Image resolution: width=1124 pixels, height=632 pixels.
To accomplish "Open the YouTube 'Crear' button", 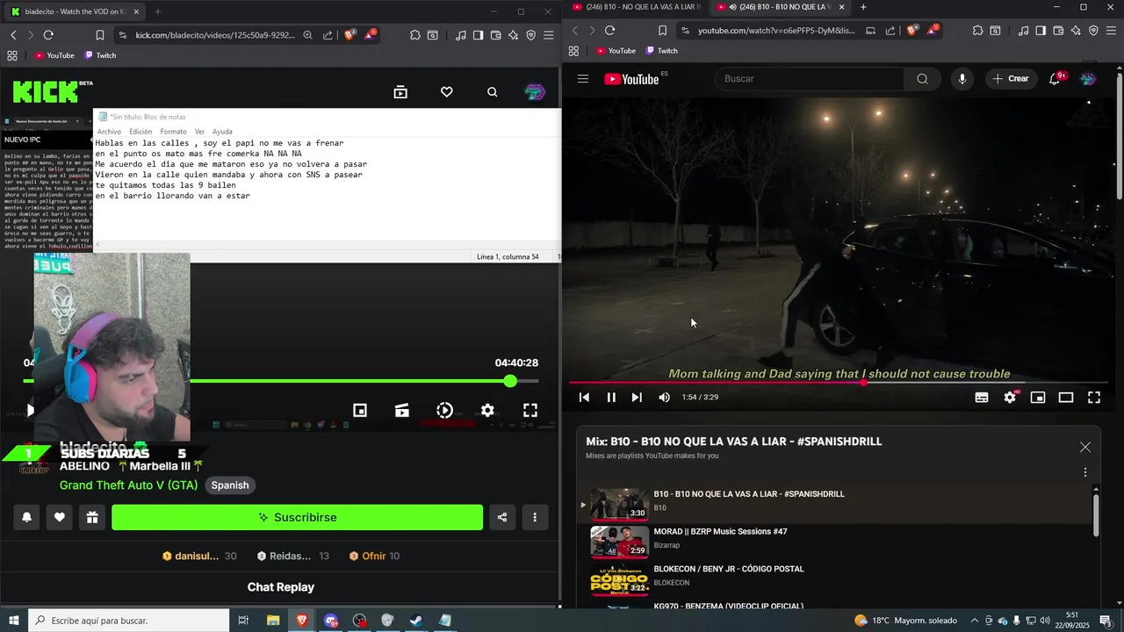I will pos(1011,79).
